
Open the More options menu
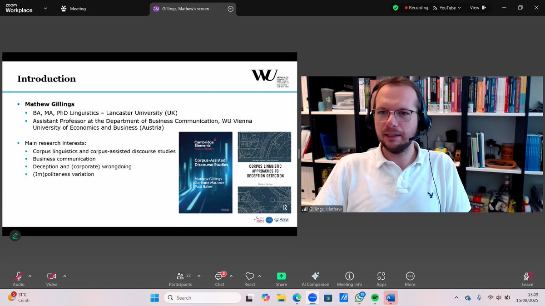[410, 279]
